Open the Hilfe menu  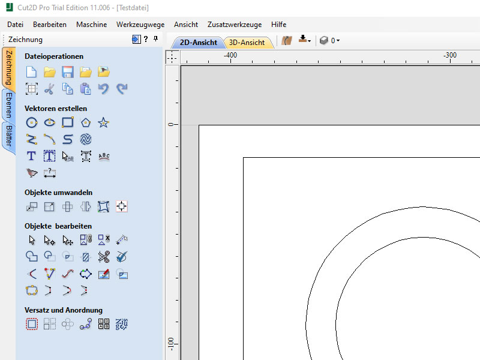pyautogui.click(x=278, y=25)
